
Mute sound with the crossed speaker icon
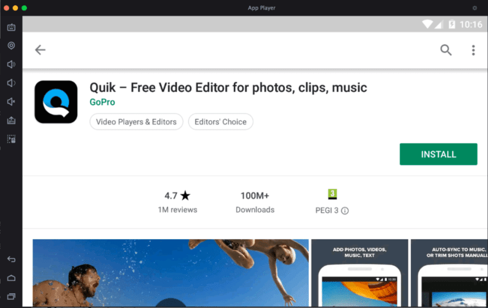click(11, 102)
